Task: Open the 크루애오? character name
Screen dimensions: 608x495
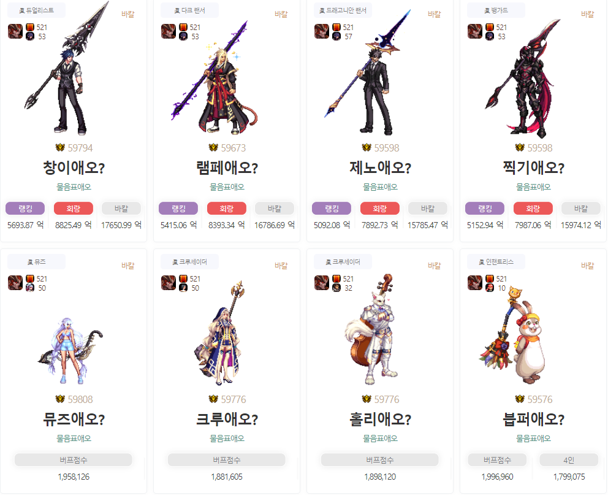Action: [227, 420]
